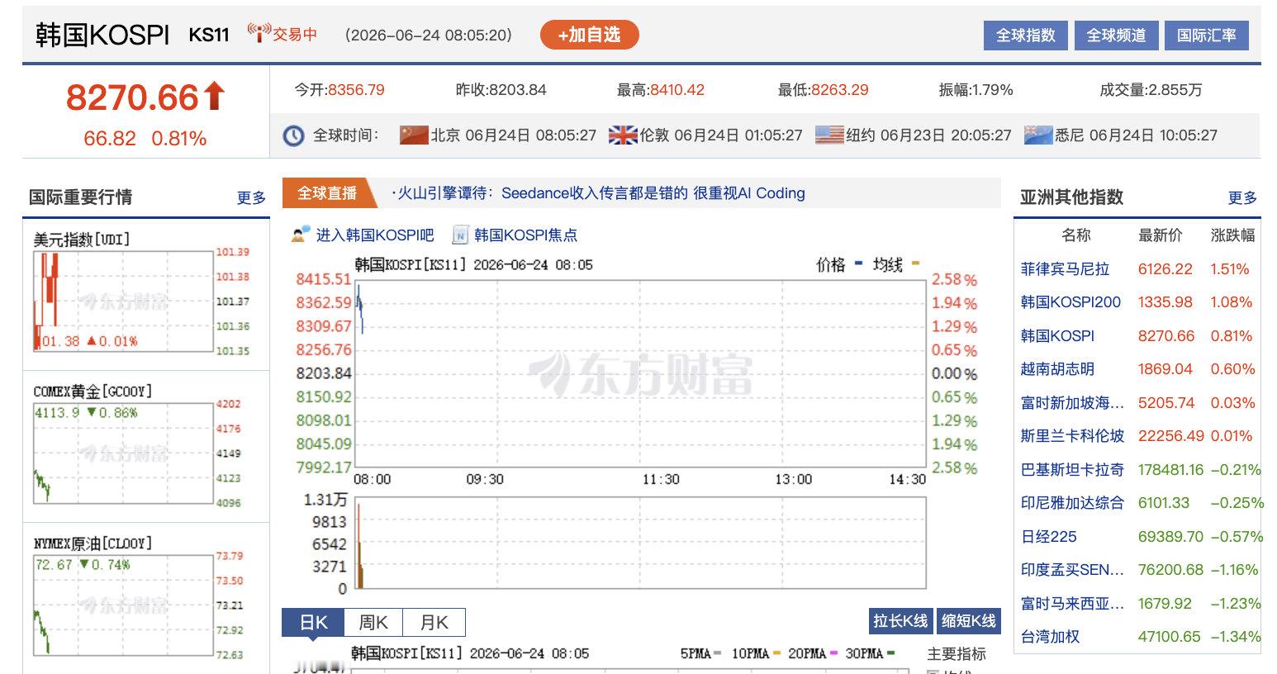Click the 今开 value 8356.79
The width and height of the screenshot is (1277, 674).
(x=356, y=90)
